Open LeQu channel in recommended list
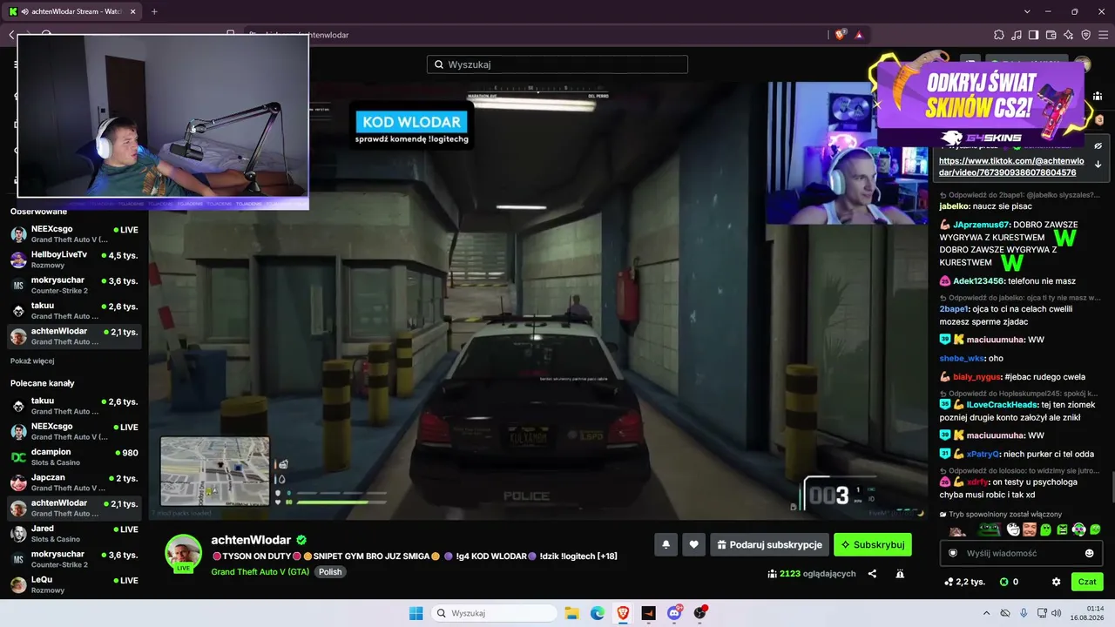Image resolution: width=1115 pixels, height=627 pixels. [74, 585]
